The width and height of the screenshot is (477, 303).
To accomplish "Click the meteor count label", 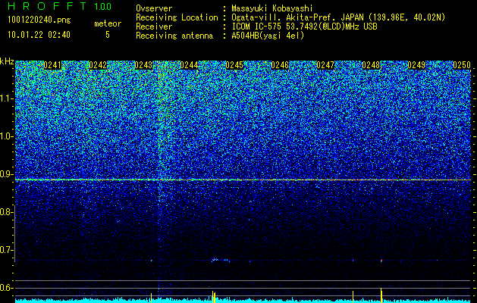I will [x=108, y=23].
